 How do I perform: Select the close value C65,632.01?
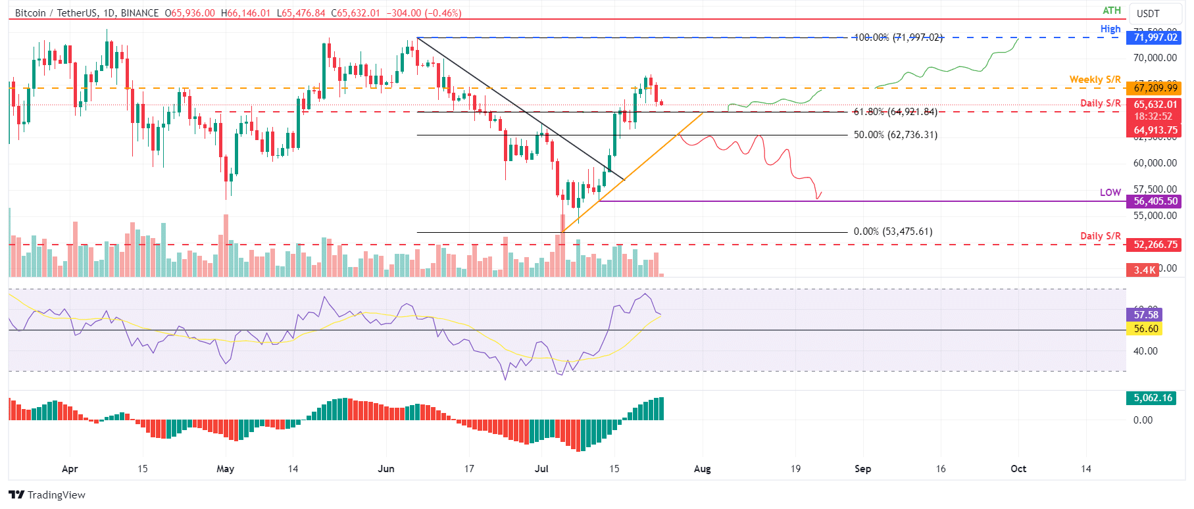coord(355,13)
